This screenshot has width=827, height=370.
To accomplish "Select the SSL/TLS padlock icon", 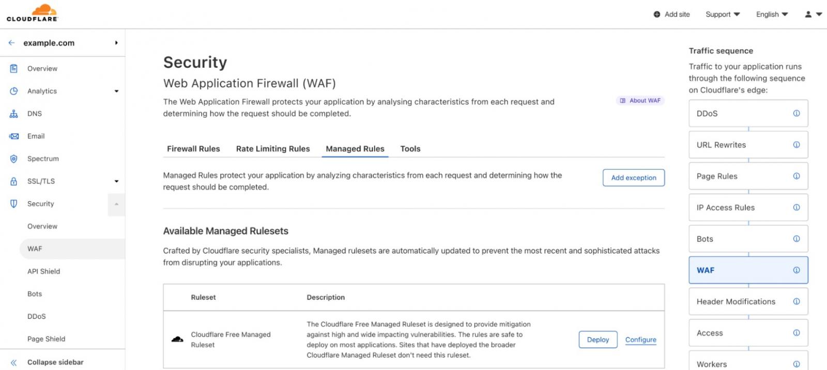I will [13, 181].
